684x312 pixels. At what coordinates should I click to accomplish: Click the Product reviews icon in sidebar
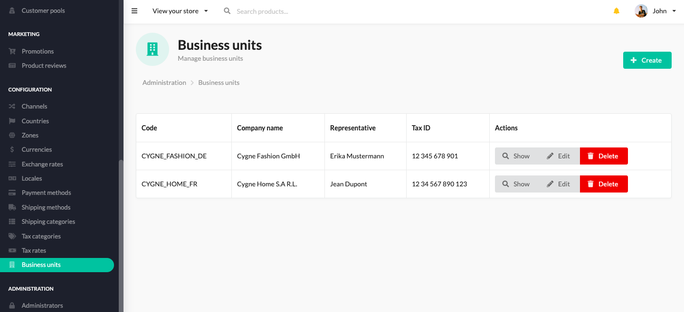(12, 65)
